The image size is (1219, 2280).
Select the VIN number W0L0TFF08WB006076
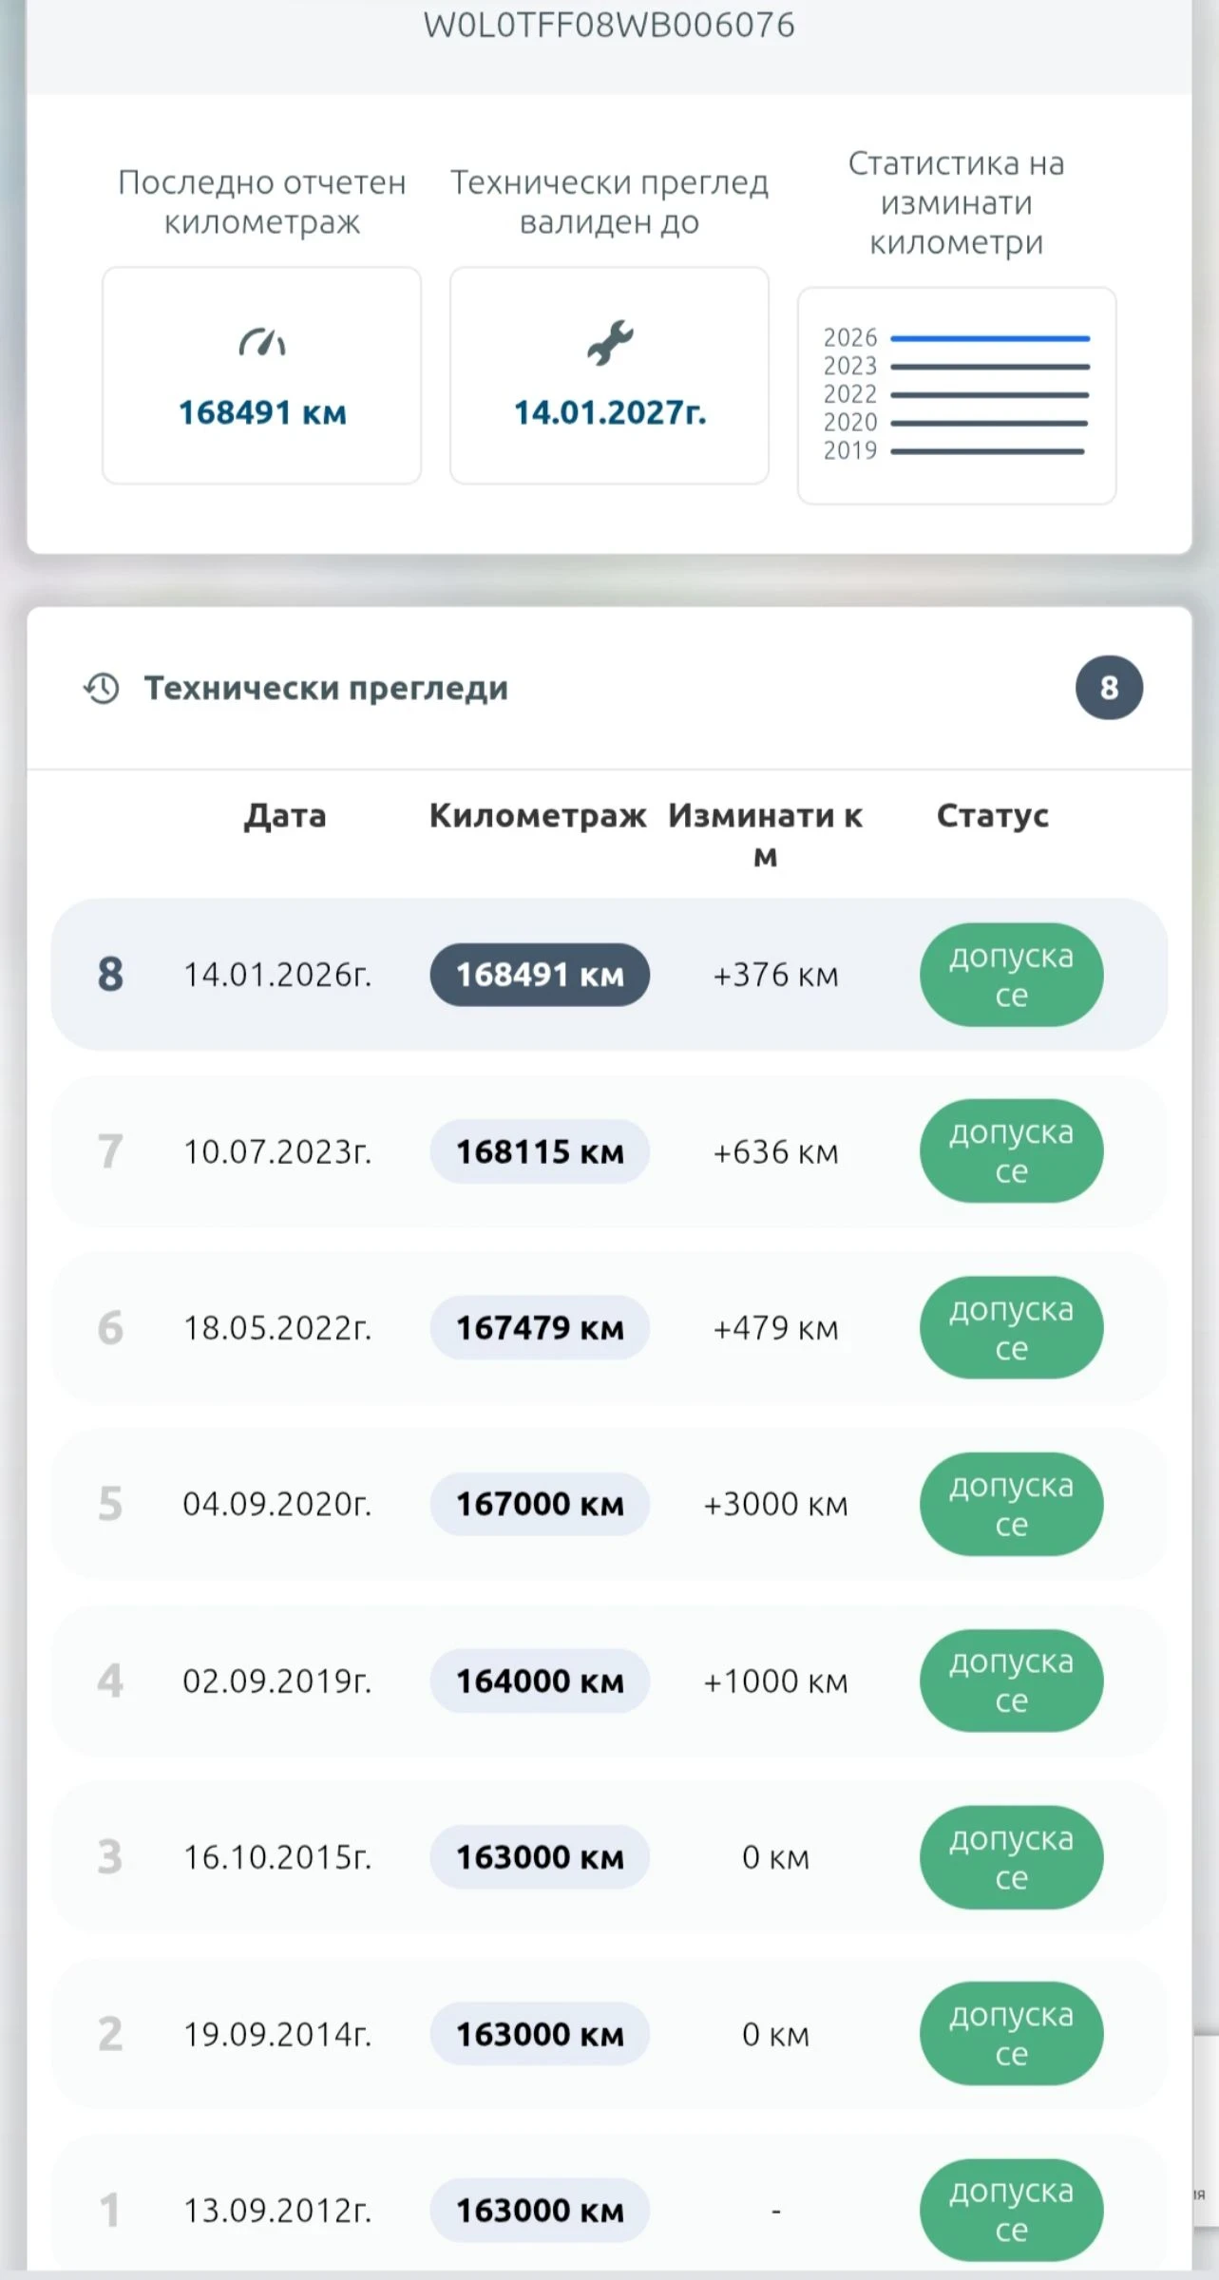click(x=609, y=25)
